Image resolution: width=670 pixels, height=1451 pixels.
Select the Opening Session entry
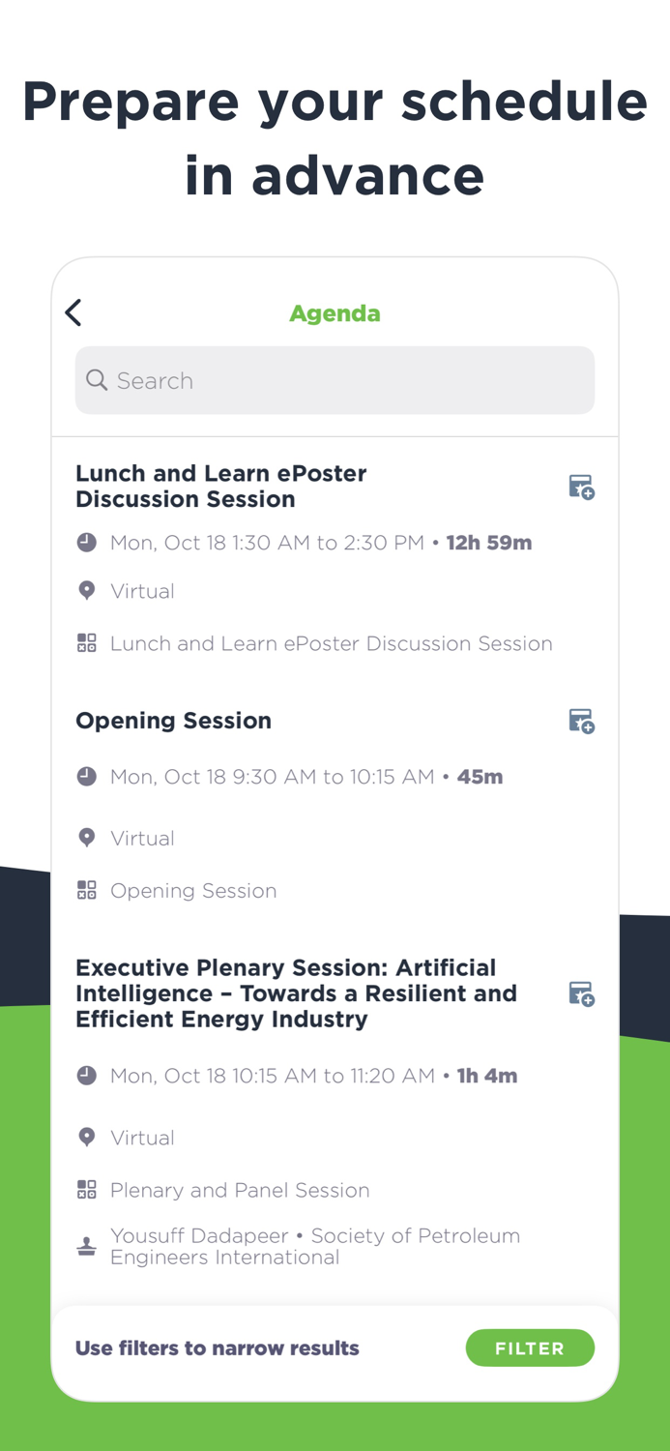[x=174, y=721]
